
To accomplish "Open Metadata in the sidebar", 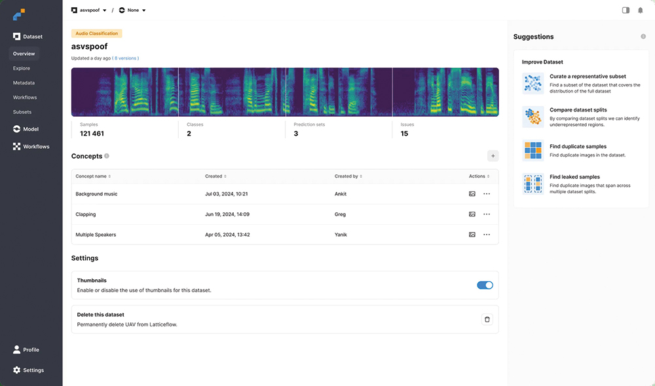I will tap(24, 83).
